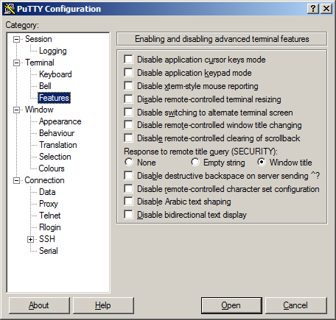Click the Open button
The image size is (336, 320).
(x=231, y=305)
